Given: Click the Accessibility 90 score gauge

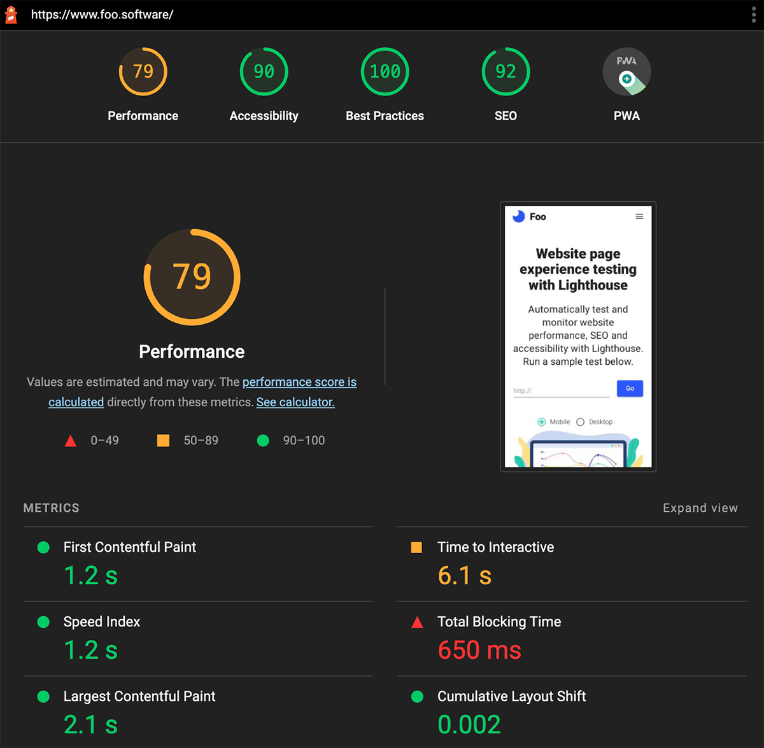Looking at the screenshot, I should click(x=264, y=71).
